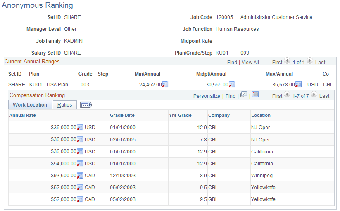Sort by Location column header
The image size is (340, 211).
tap(261, 115)
